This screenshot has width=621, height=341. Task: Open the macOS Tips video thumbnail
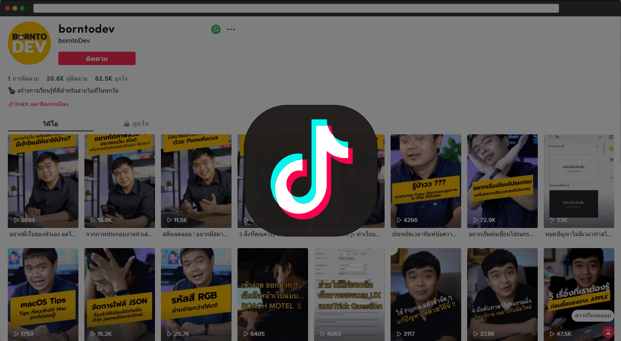[x=43, y=295]
